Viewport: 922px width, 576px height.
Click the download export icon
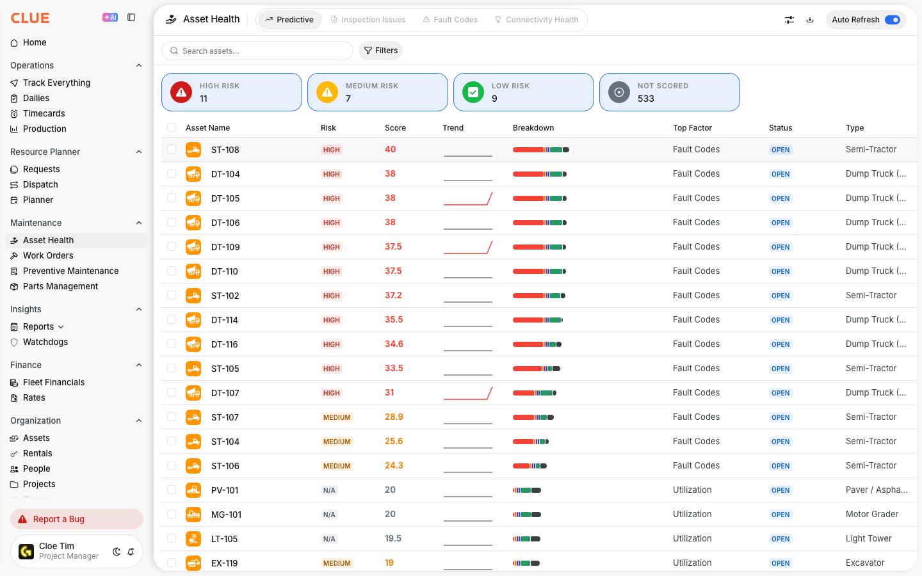[x=810, y=20]
